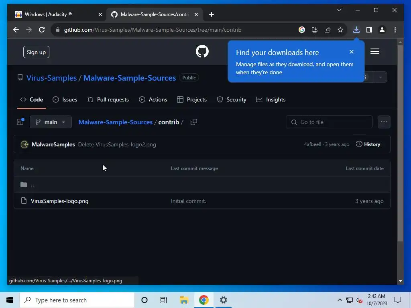The image size is (411, 308).
Task: Open the Actions tab
Action: pyautogui.click(x=153, y=99)
